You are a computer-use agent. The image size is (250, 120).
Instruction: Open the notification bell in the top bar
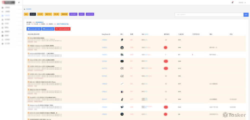point(232,2)
